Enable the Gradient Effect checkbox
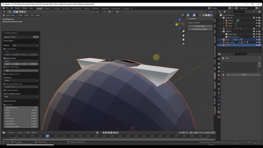This screenshot has width=263, height=148. tap(5, 49)
